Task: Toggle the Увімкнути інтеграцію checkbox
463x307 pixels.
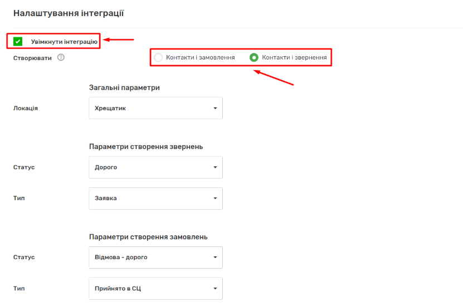Action: point(18,42)
